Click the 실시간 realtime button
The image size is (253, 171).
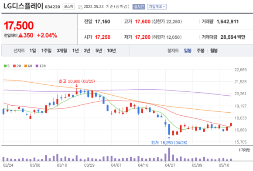(x=139, y=7)
